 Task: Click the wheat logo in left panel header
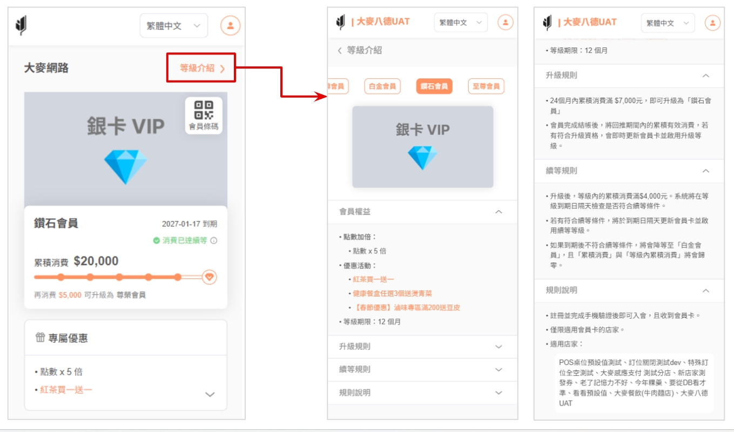[21, 25]
